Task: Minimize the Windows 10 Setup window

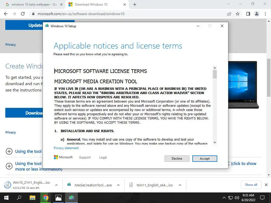Action: (x=198, y=26)
